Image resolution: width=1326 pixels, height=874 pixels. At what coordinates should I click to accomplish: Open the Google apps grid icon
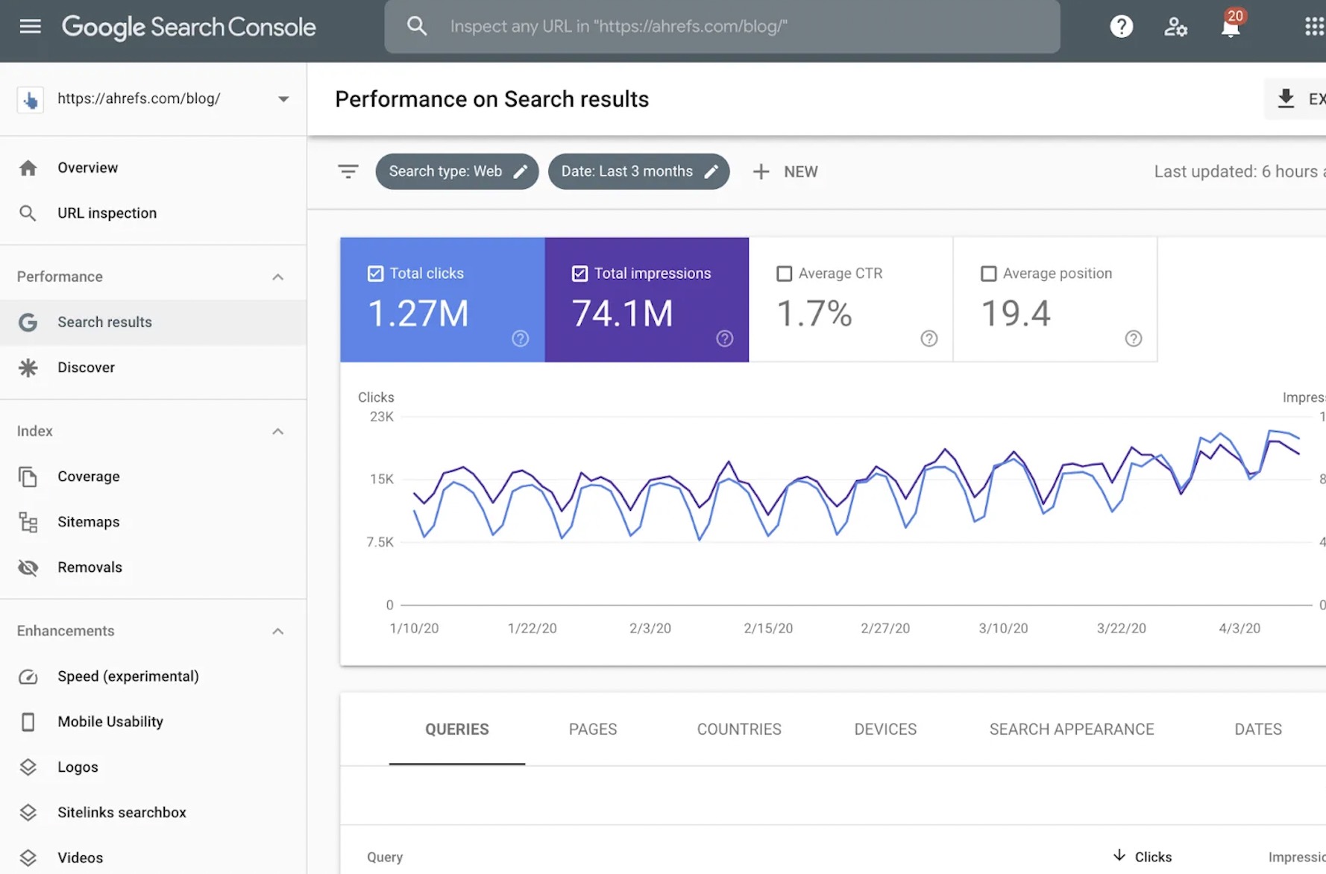1314,27
